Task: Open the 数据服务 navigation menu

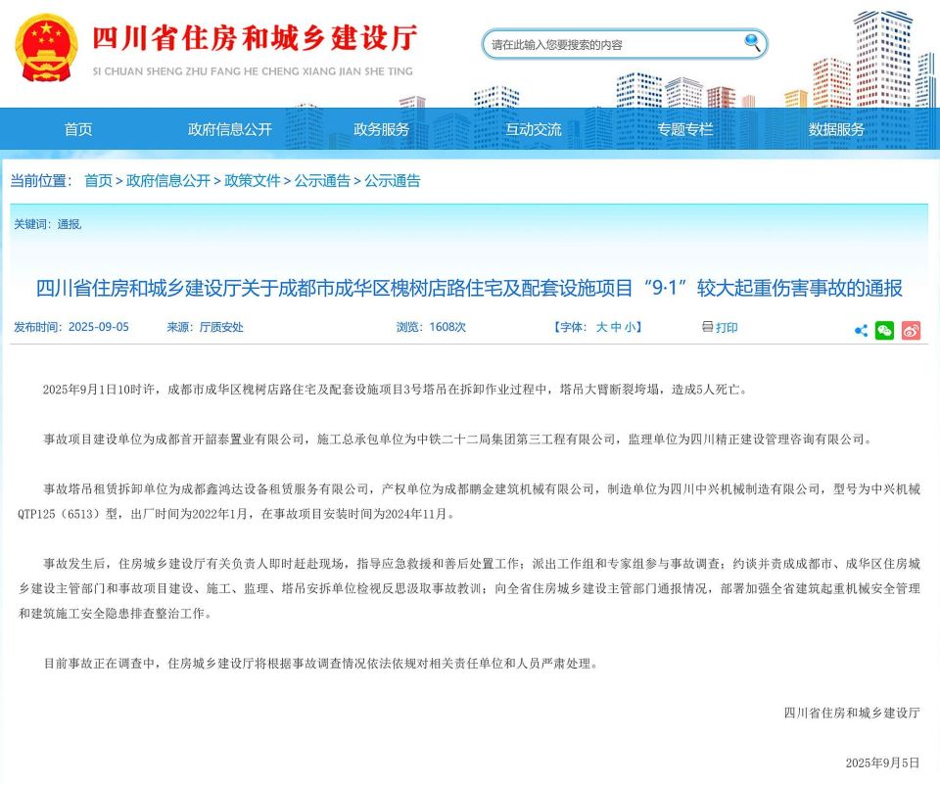Action: 837,128
